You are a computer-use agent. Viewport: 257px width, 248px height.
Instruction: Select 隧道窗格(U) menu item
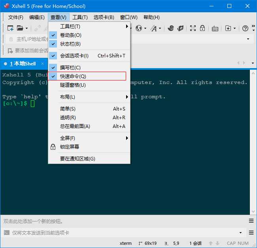coord(89,85)
